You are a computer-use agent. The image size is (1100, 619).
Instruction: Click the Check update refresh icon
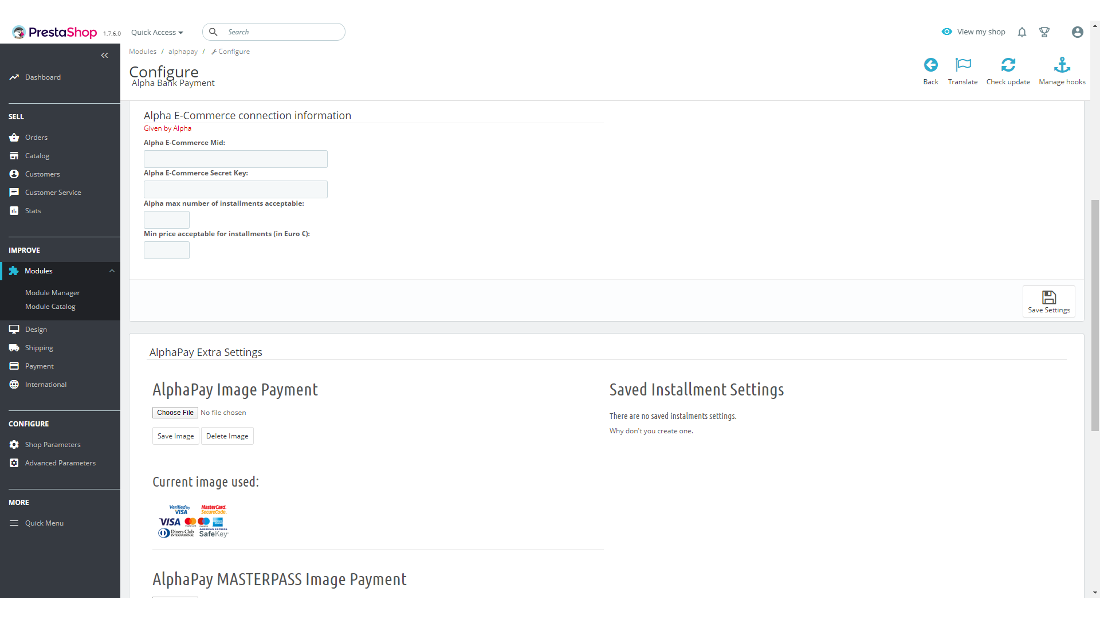pyautogui.click(x=1008, y=65)
